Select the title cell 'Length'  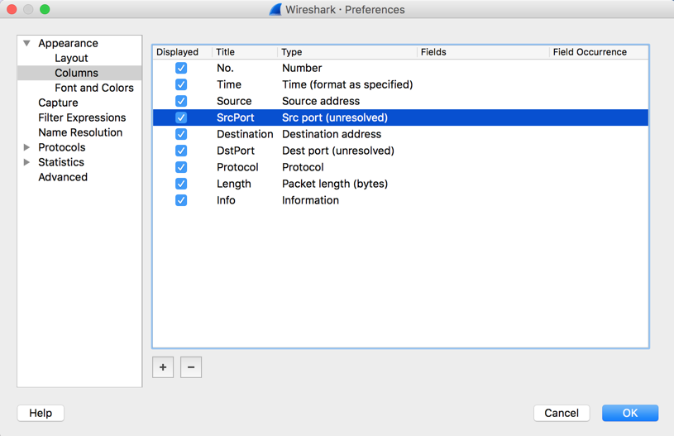[x=234, y=184]
